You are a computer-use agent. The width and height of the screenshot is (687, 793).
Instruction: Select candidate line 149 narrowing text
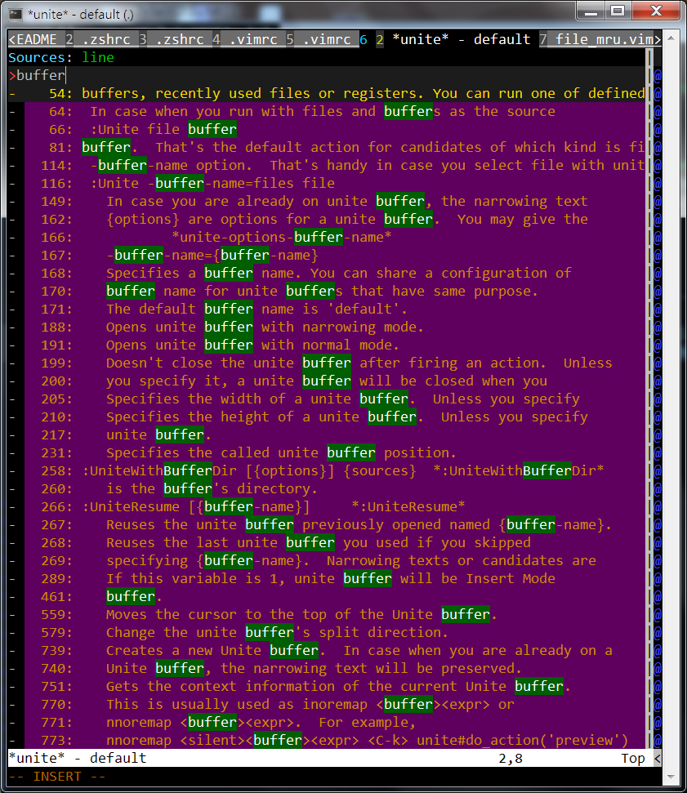[x=327, y=201]
